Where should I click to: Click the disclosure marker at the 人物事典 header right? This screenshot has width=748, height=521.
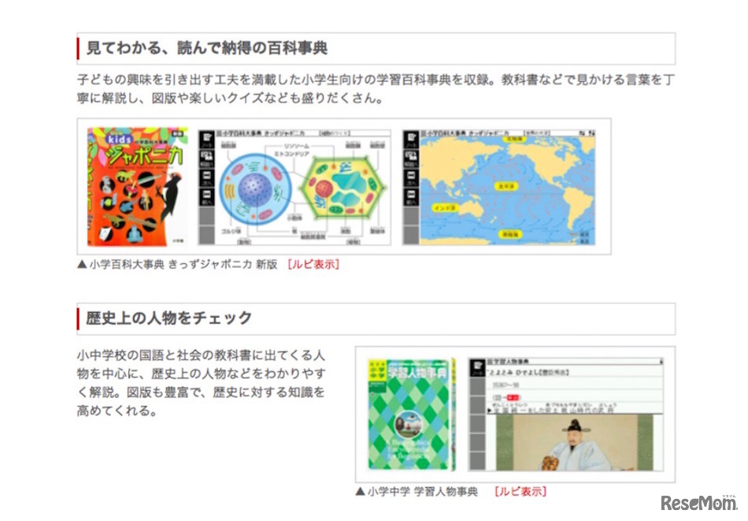(x=661, y=360)
